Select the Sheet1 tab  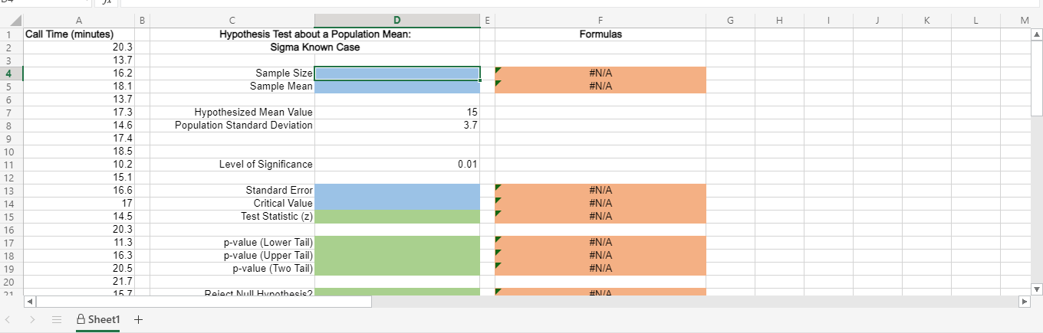(97, 319)
